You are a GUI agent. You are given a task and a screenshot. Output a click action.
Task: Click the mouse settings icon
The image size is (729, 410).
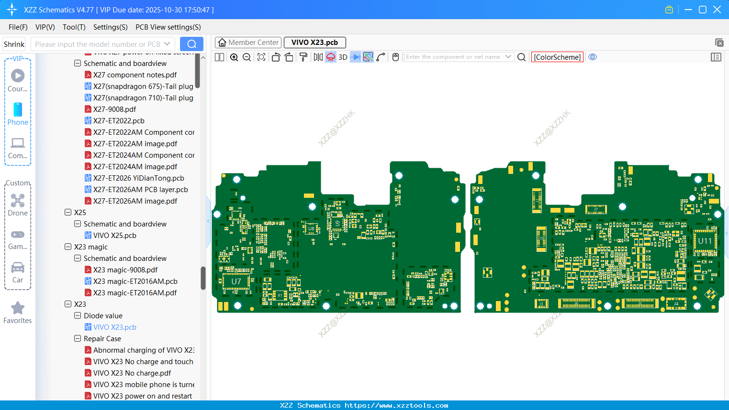(395, 57)
